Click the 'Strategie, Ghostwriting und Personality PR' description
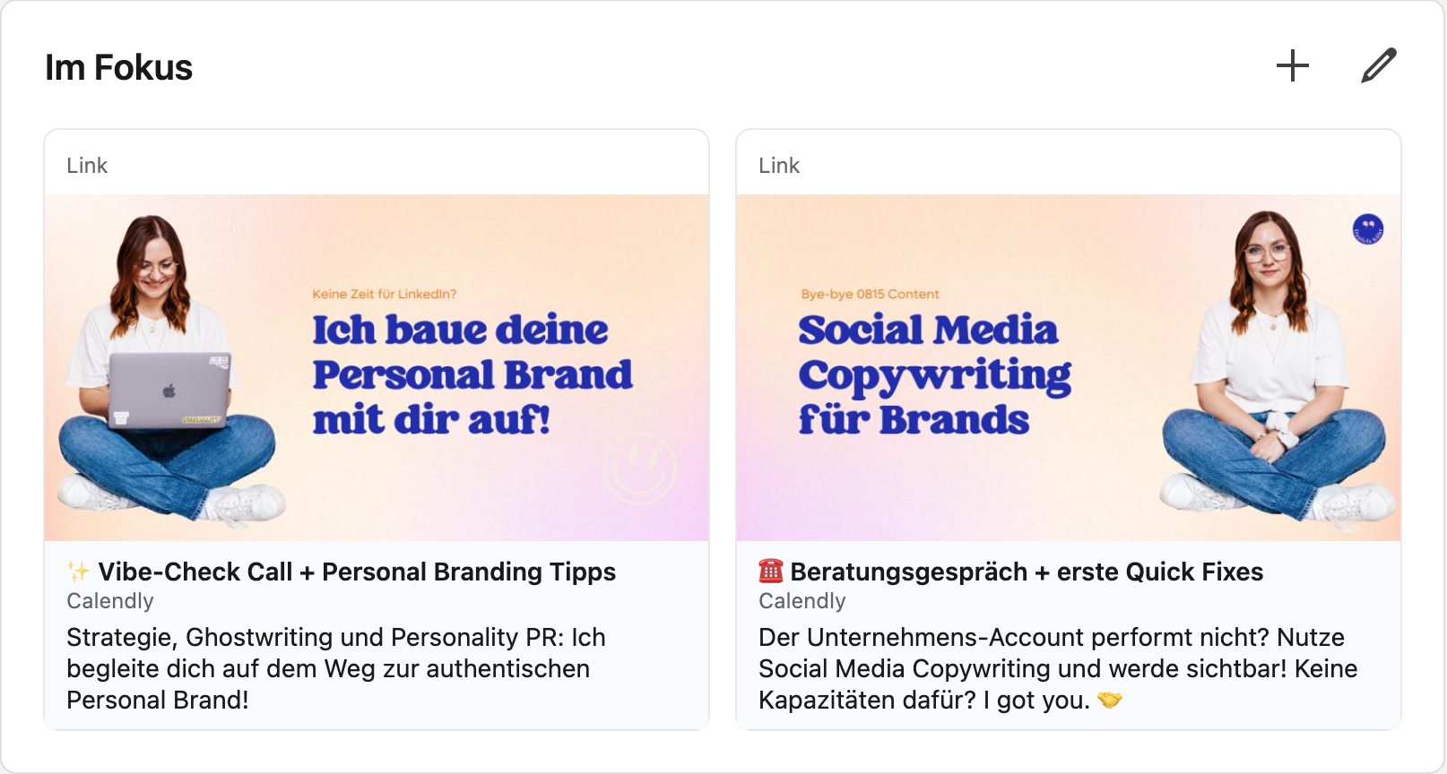This screenshot has height=774, width=1447. pos(335,668)
